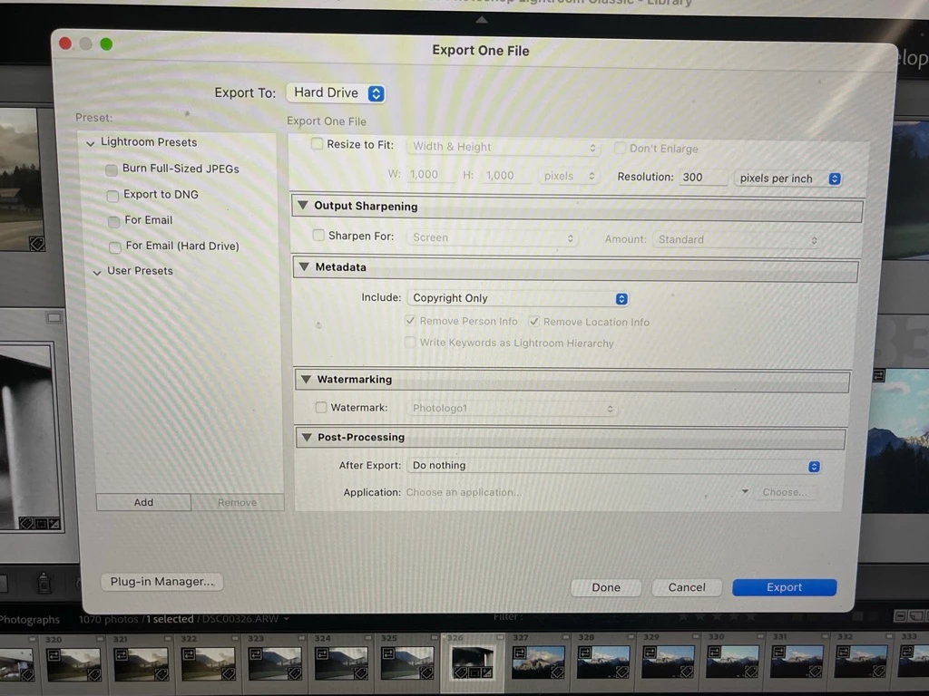929x696 pixels.
Task: Select filmstrip thumbnail 326
Action: point(472,662)
